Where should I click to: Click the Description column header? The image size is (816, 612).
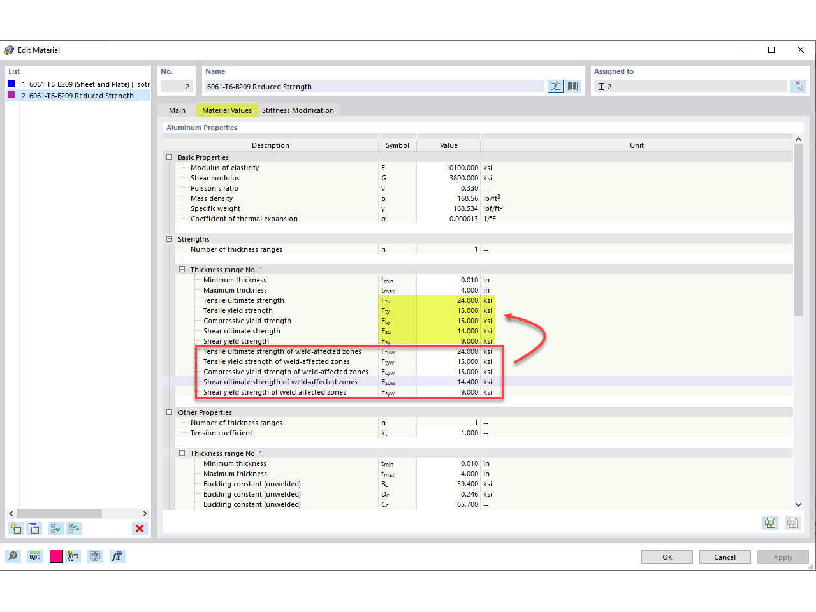point(270,145)
